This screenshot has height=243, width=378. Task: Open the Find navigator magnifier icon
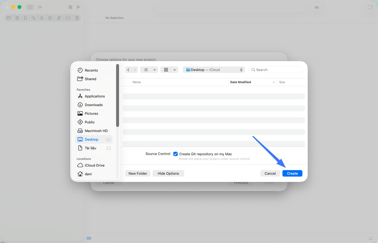[x=33, y=18]
